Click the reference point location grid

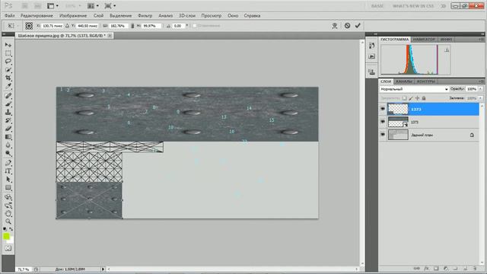[x=29, y=26]
